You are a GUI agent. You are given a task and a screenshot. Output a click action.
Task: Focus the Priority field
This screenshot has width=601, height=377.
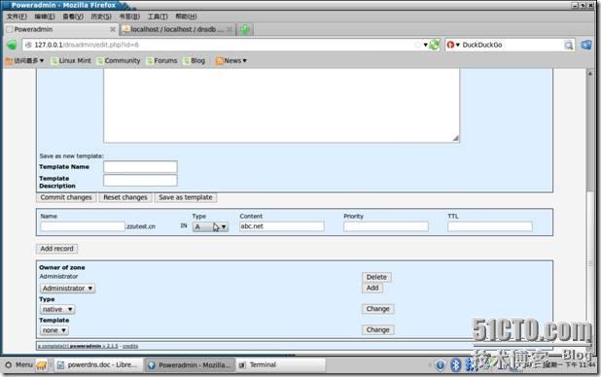point(386,226)
